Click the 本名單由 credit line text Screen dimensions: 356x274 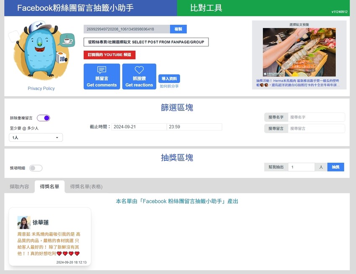(x=177, y=201)
